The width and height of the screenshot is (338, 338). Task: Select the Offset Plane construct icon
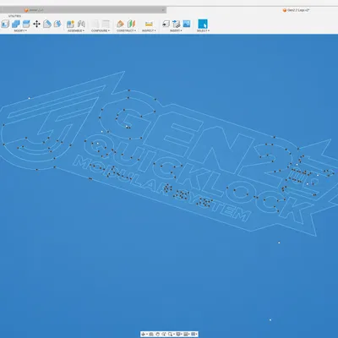[121, 24]
